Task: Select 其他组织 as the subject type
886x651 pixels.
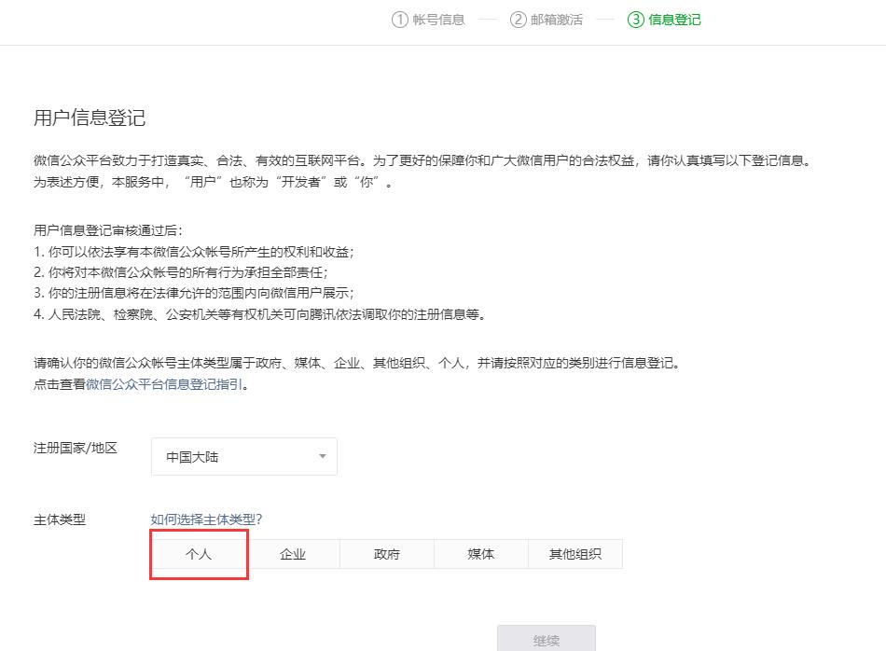Action: click(575, 554)
